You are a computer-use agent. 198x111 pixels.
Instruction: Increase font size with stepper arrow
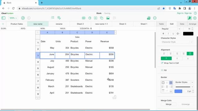pyautogui.click(x=192, y=28)
